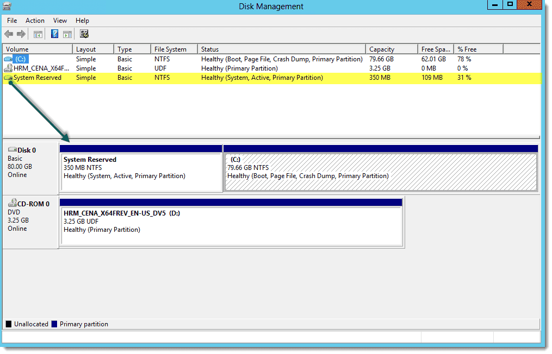Viewport: 552px width, 354px height.
Task: Sort by the Capacity column header
Action: (382, 49)
